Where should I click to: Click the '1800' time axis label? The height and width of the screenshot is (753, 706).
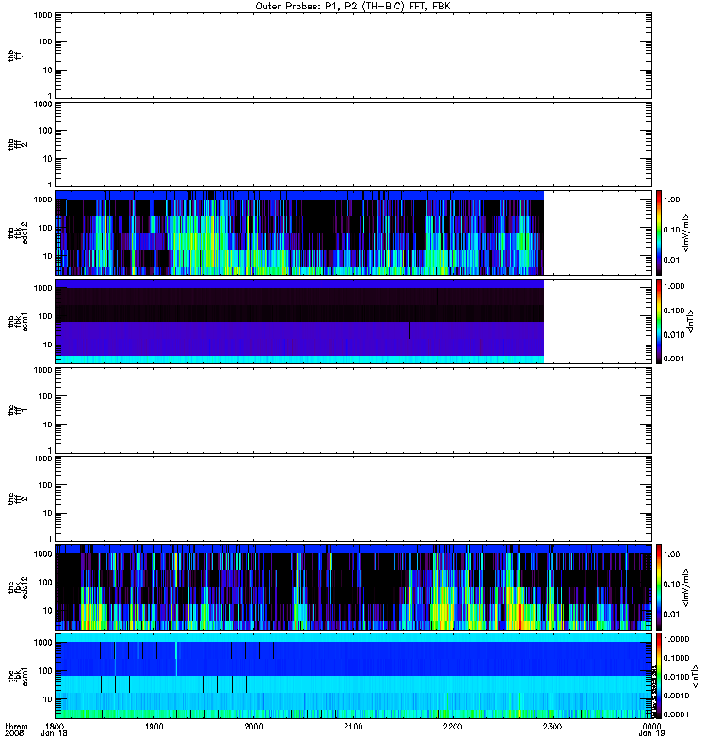pos(55,726)
